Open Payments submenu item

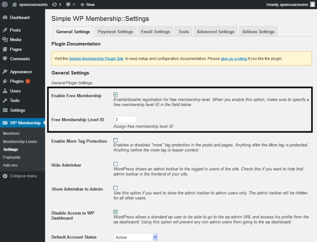pos(12,157)
